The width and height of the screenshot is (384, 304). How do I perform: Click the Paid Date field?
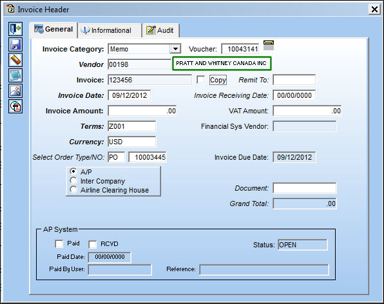click(110, 257)
